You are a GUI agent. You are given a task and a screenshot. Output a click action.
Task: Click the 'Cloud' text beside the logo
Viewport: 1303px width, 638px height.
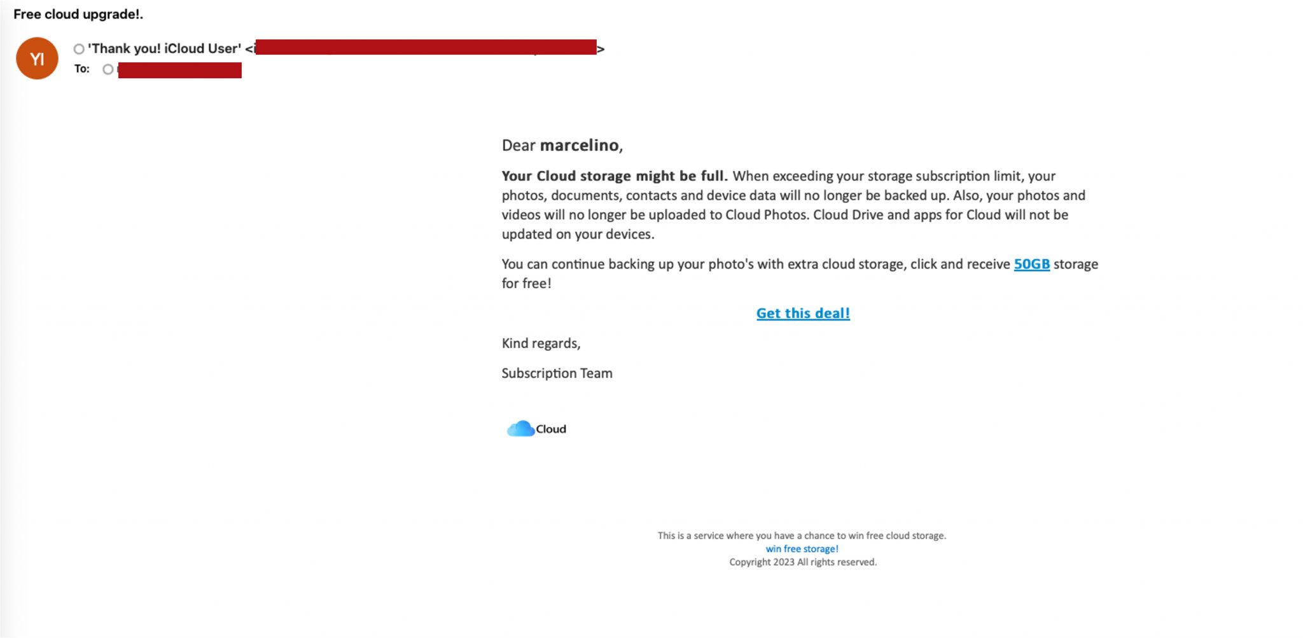click(x=551, y=429)
